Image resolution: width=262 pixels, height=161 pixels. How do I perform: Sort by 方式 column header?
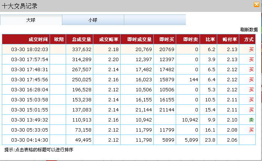click(x=249, y=39)
